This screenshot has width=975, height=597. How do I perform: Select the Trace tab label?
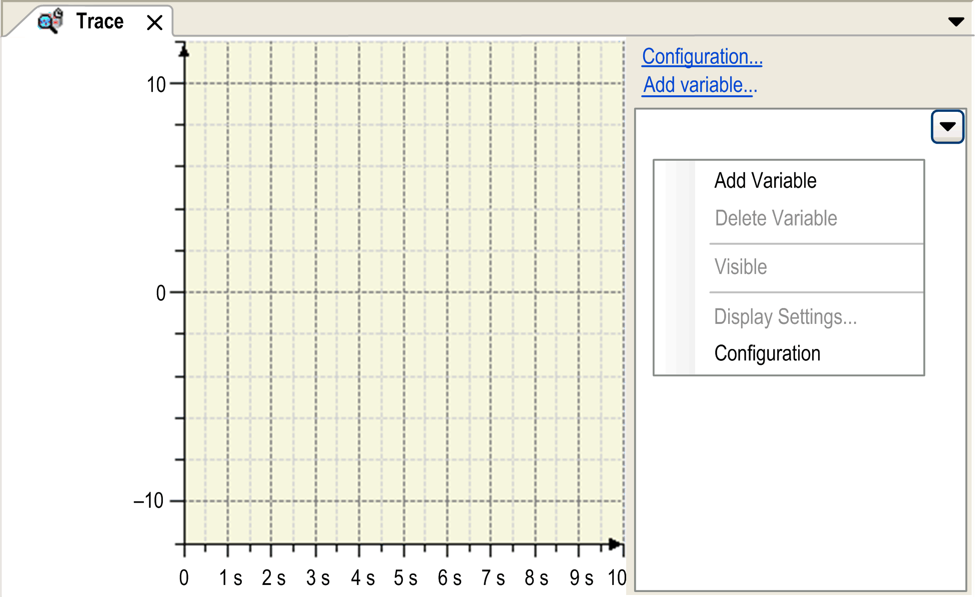99,21
